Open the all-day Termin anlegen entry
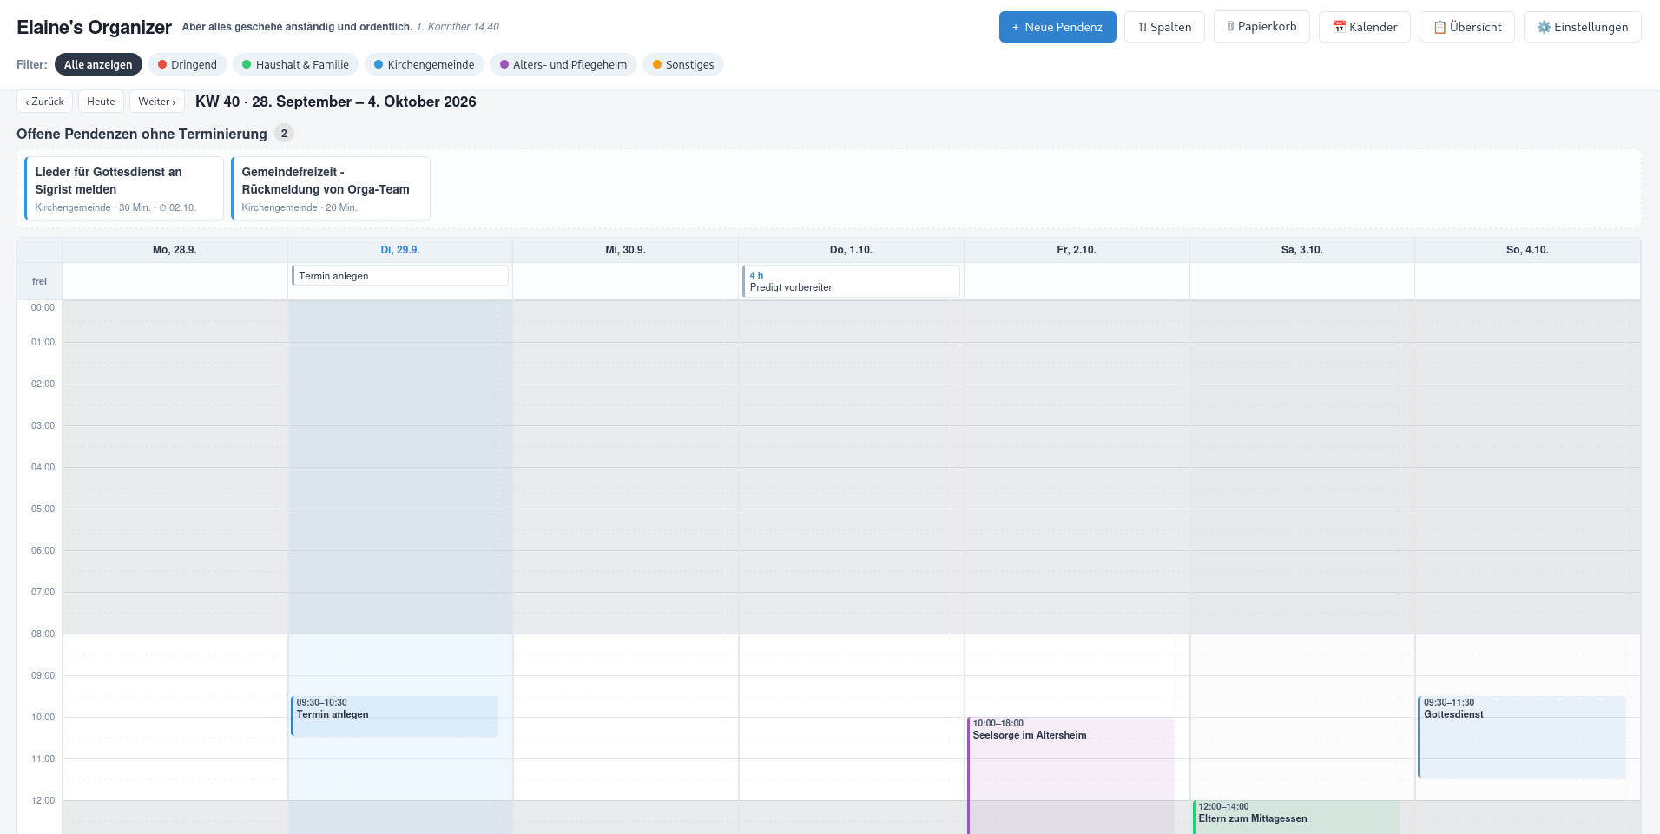The image size is (1660, 834). pyautogui.click(x=400, y=275)
